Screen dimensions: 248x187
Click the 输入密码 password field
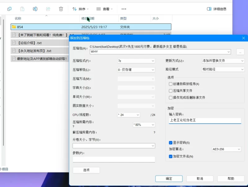205,121
